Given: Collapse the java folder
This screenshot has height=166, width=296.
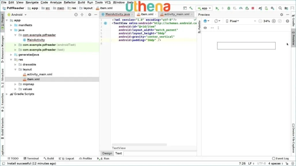Looking at the screenshot, I should tap(11, 30).
